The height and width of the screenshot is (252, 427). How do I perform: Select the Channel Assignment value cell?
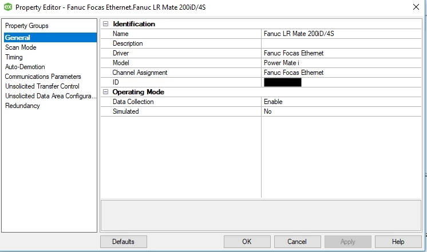pos(341,73)
